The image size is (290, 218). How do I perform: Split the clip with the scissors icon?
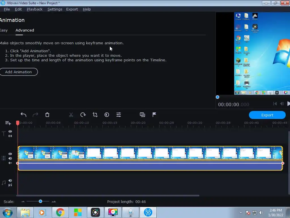pyautogui.click(x=71, y=115)
